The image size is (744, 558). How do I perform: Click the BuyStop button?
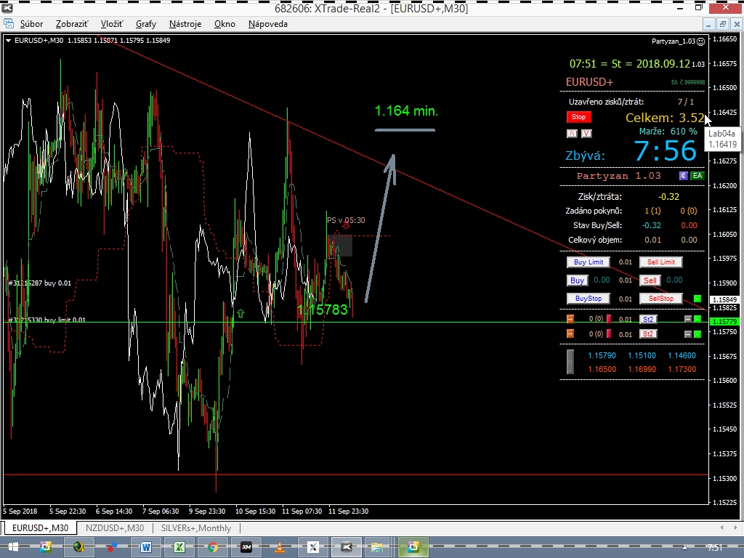589,299
